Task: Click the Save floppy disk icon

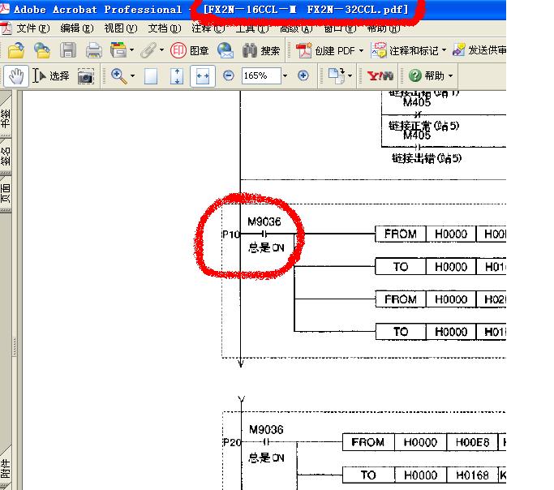Action: click(68, 50)
